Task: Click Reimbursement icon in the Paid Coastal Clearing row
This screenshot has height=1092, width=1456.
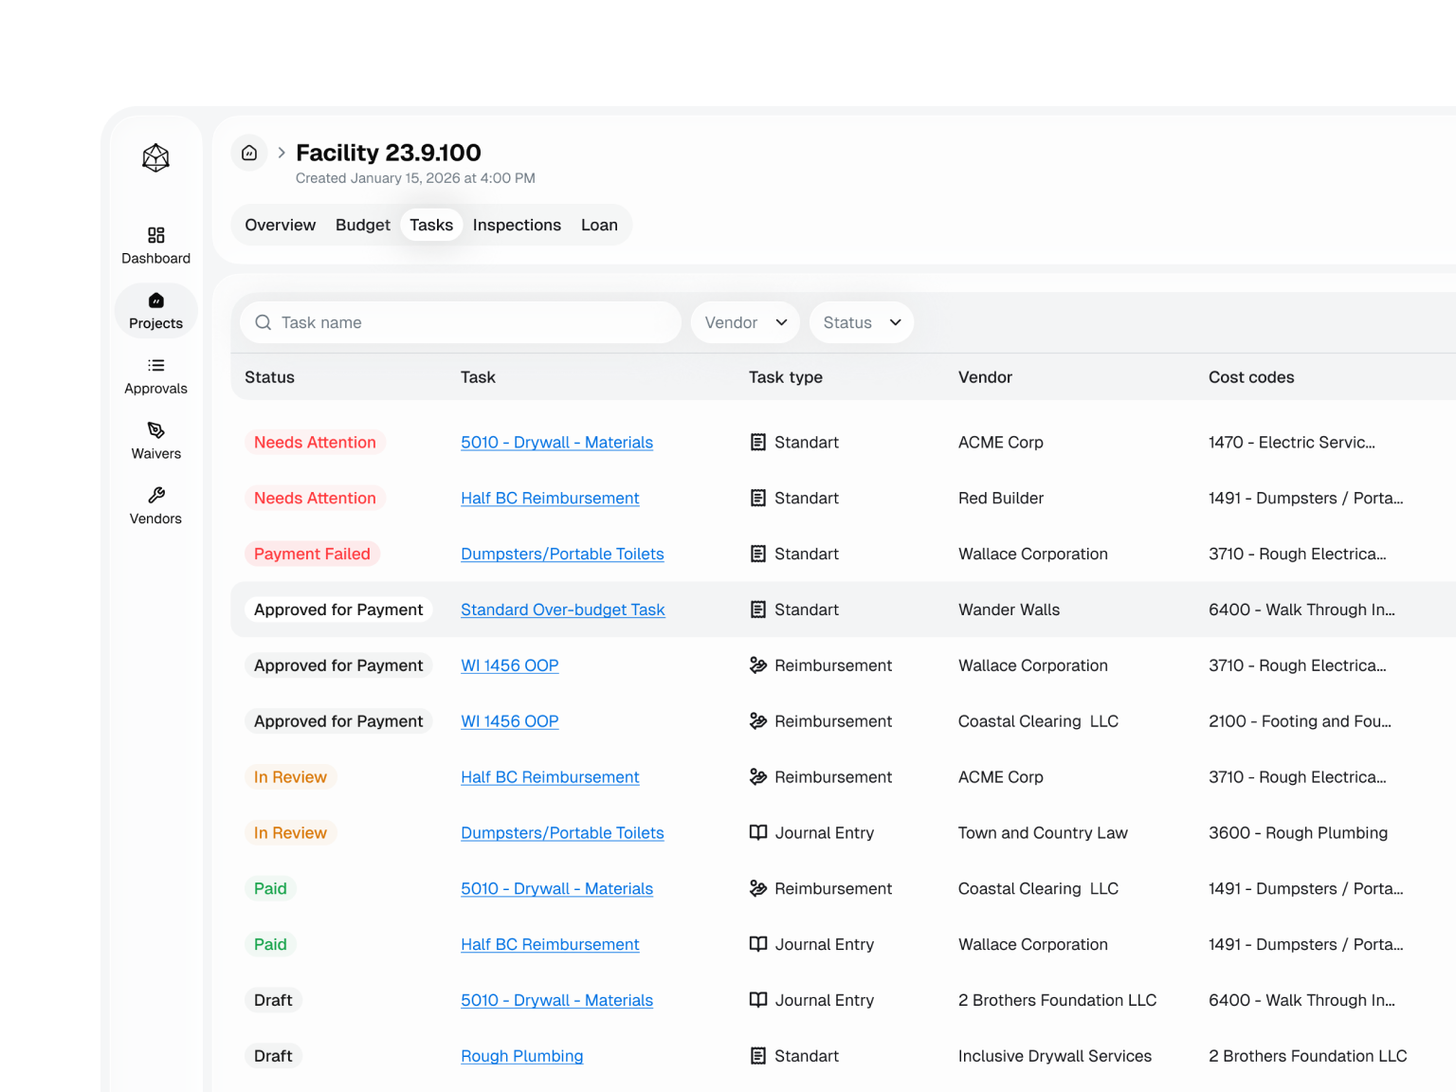Action: coord(758,889)
